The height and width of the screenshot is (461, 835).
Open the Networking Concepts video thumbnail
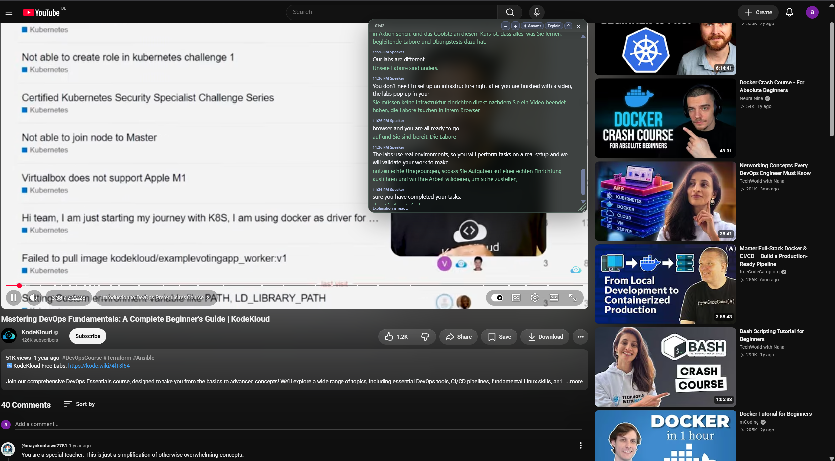point(665,201)
